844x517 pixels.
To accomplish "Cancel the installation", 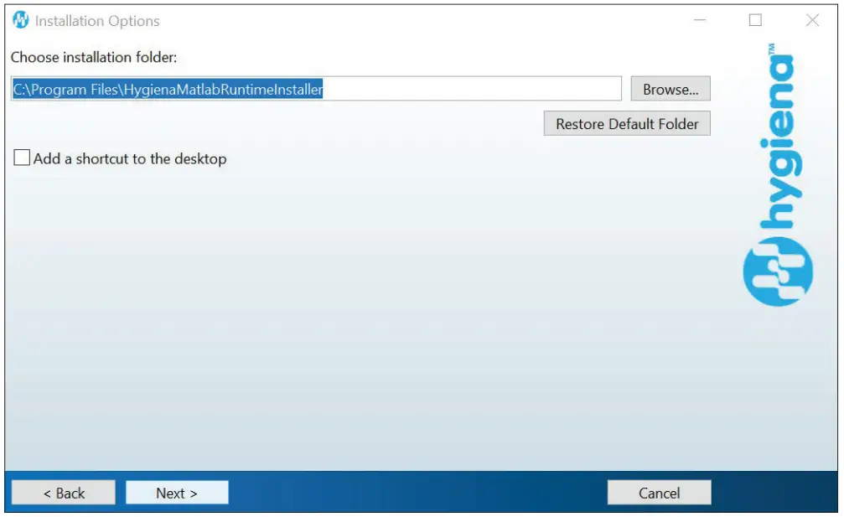I will tap(659, 492).
